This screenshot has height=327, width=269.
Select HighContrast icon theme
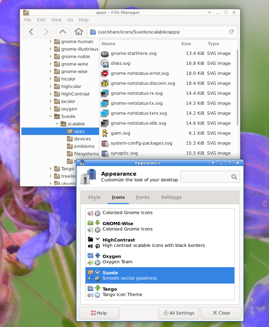pos(160,243)
